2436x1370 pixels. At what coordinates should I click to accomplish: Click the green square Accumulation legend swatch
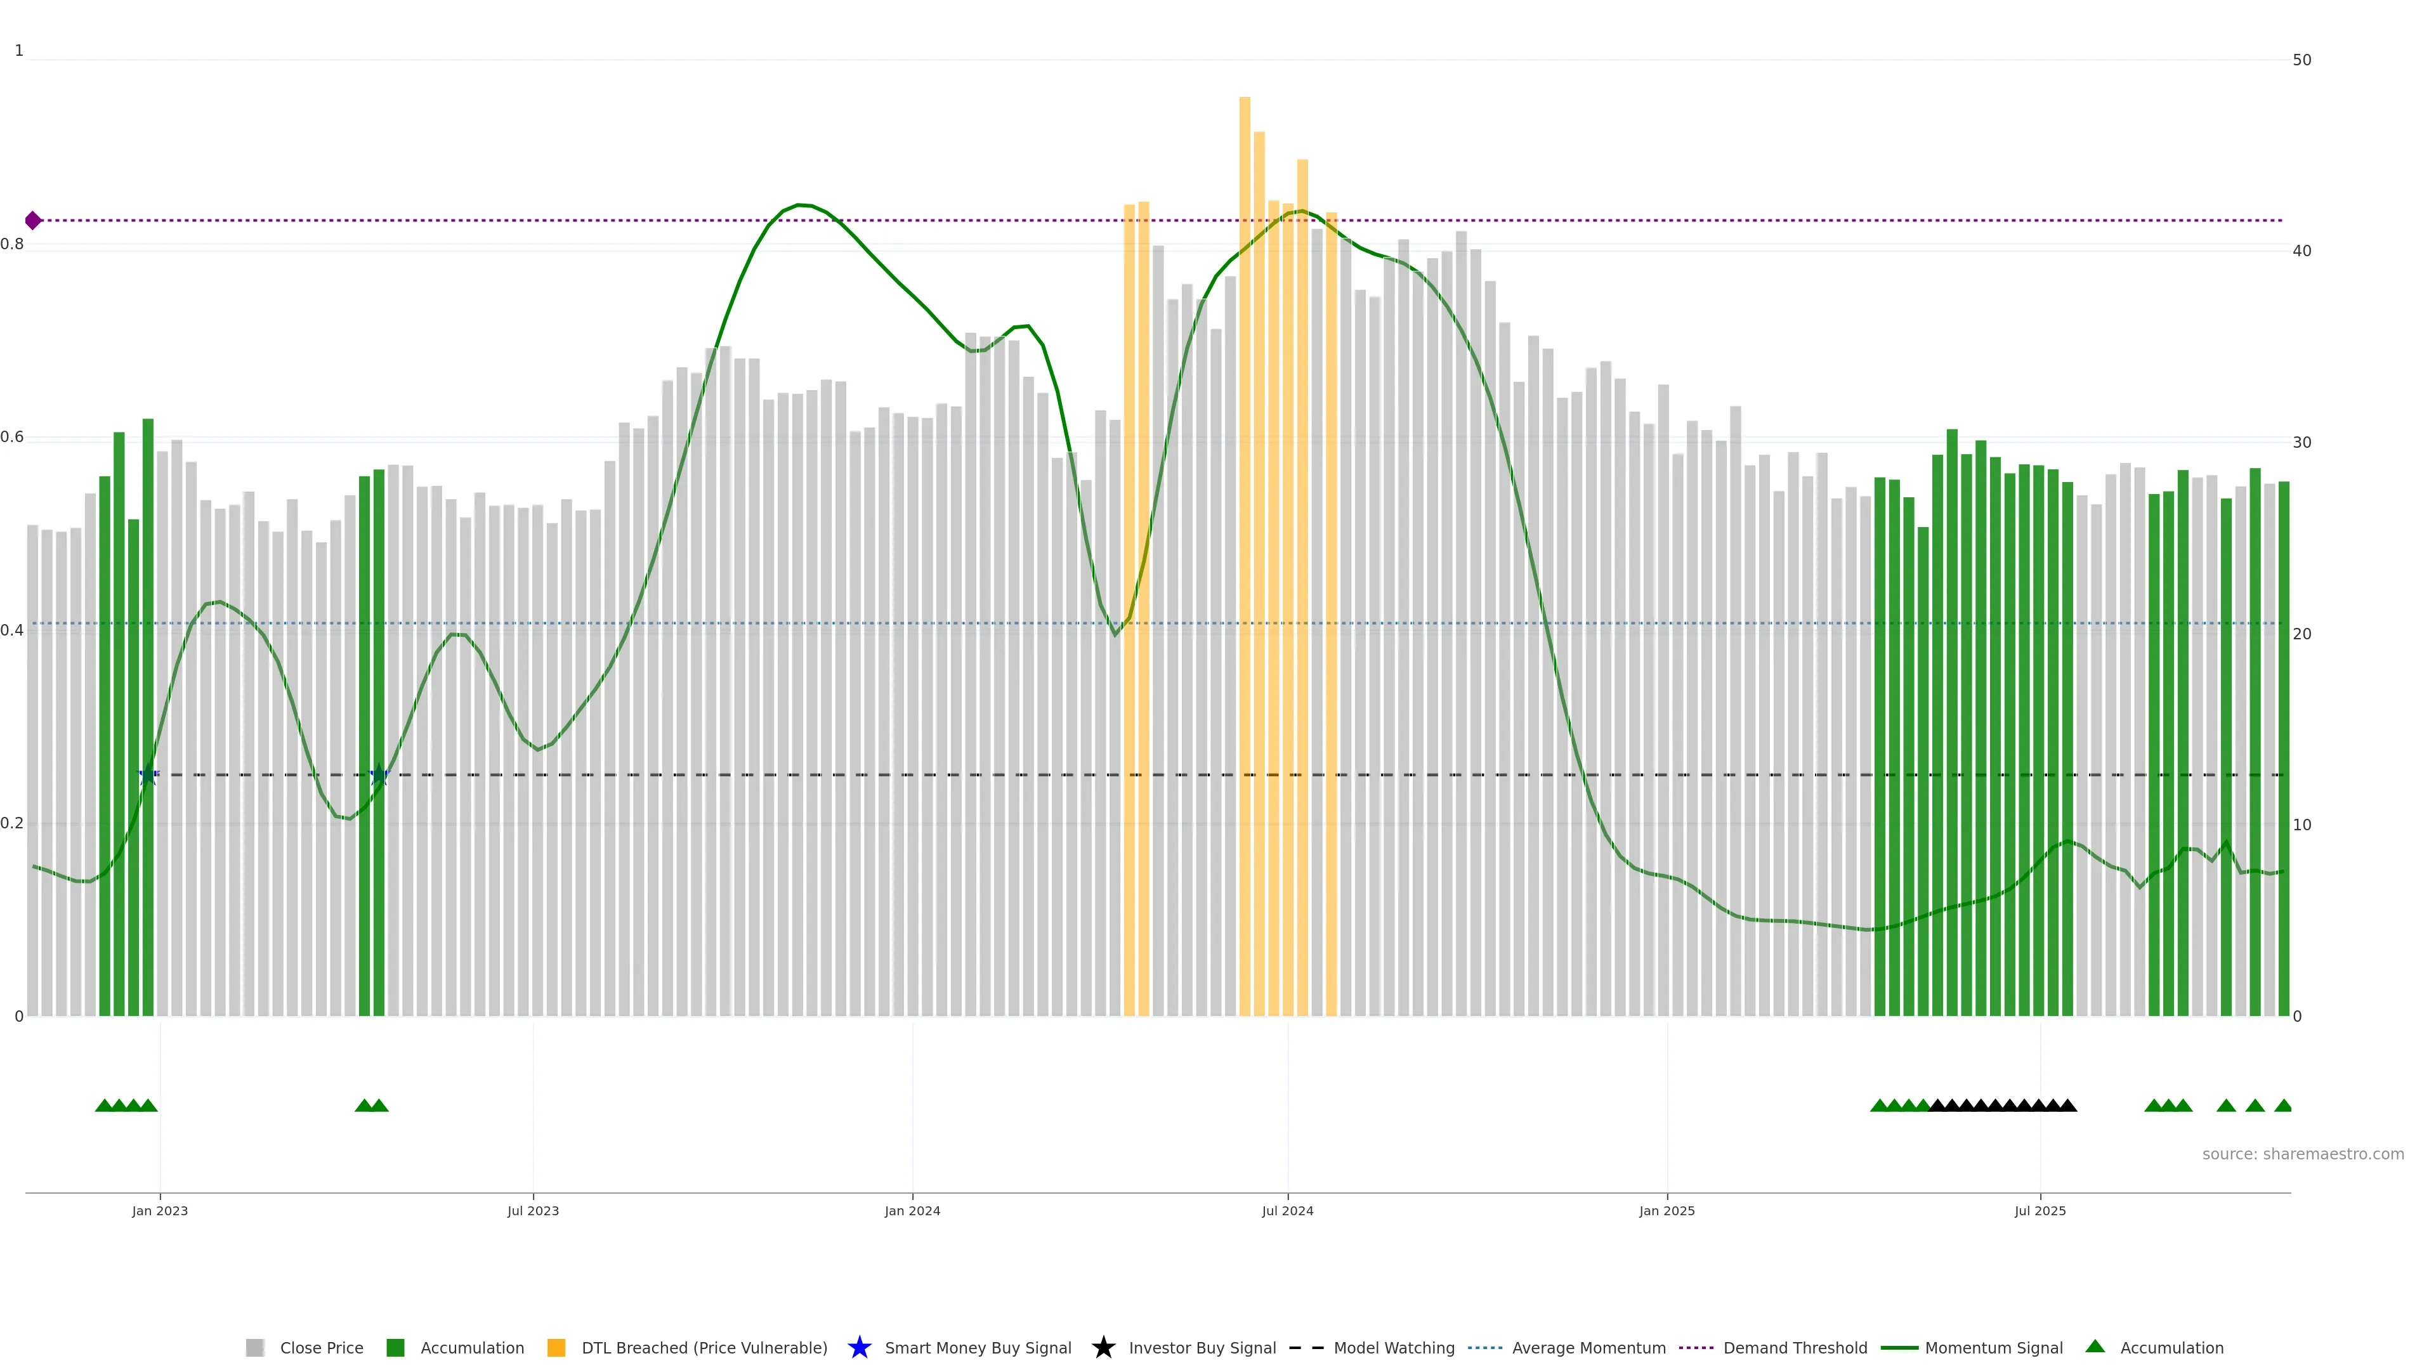coord(395,1347)
